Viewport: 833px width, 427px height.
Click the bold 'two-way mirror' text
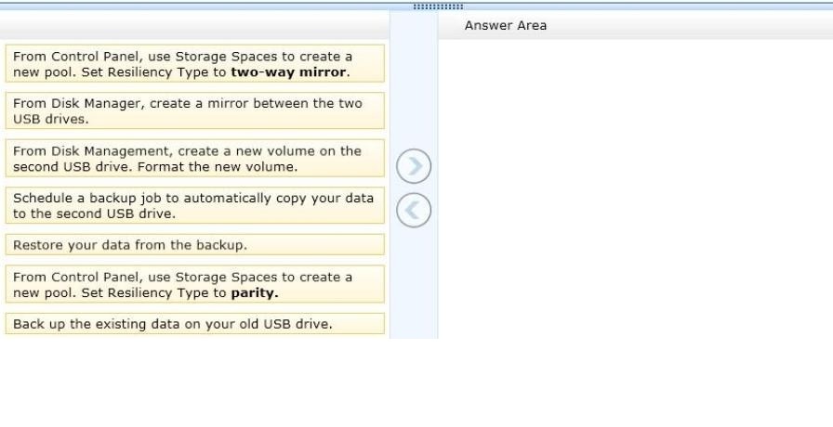[x=290, y=72]
